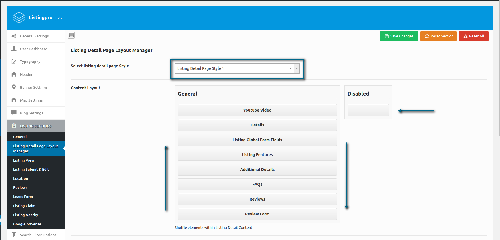Select Listing Detail Page Layout Manager submenu
The image size is (500, 240).
[x=36, y=148]
